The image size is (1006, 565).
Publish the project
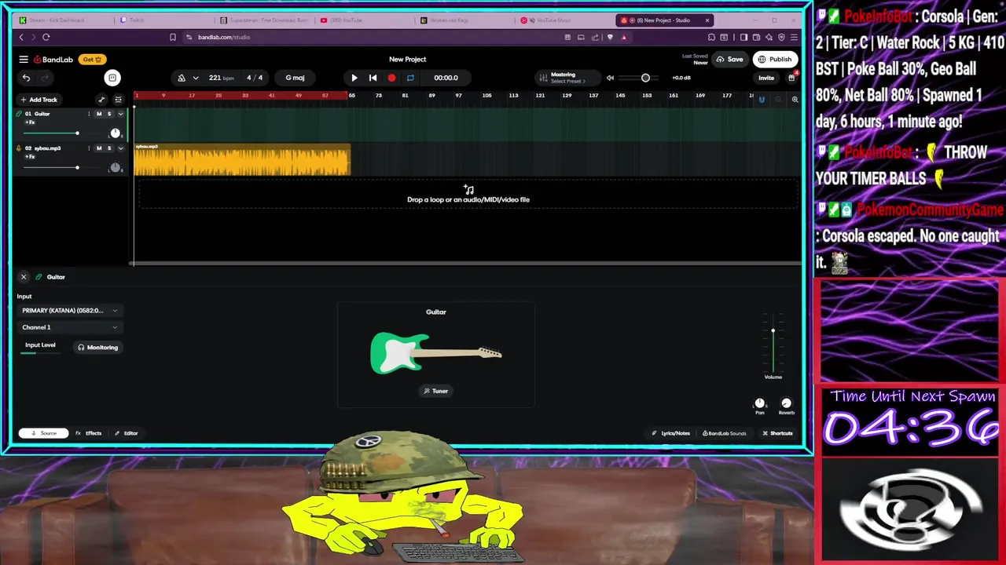point(775,60)
